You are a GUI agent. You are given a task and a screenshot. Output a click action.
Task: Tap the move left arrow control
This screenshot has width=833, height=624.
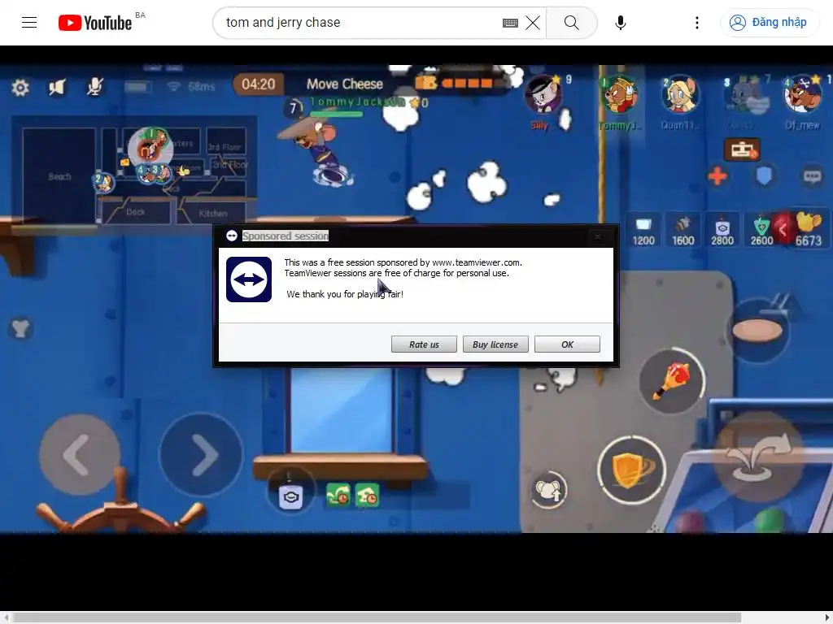(80, 455)
